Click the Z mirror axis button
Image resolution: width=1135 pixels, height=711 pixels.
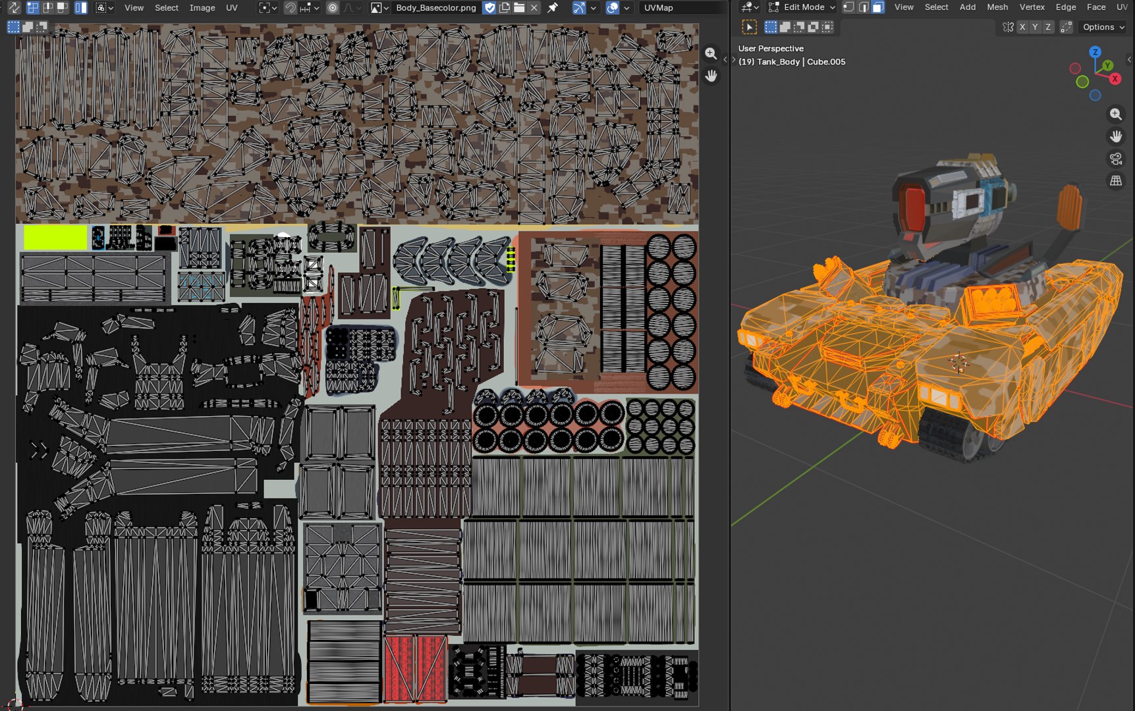(1047, 27)
